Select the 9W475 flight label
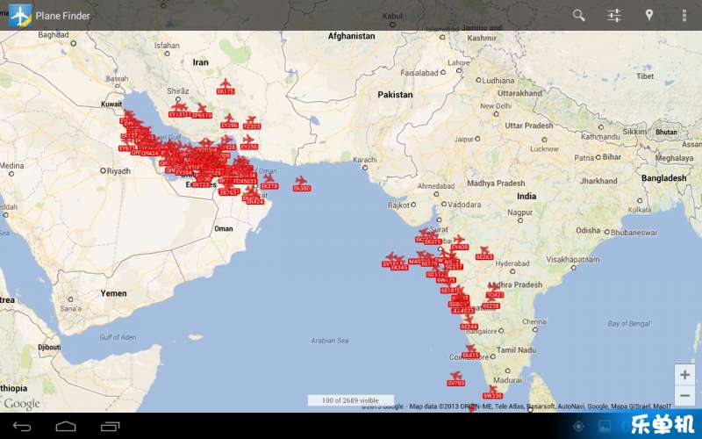 coord(446,280)
